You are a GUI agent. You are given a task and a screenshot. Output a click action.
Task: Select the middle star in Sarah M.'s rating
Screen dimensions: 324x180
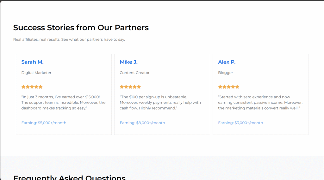pyautogui.click(x=32, y=87)
